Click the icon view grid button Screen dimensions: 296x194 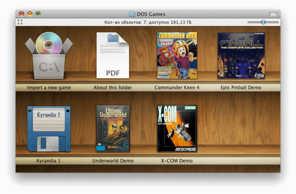click(x=20, y=22)
